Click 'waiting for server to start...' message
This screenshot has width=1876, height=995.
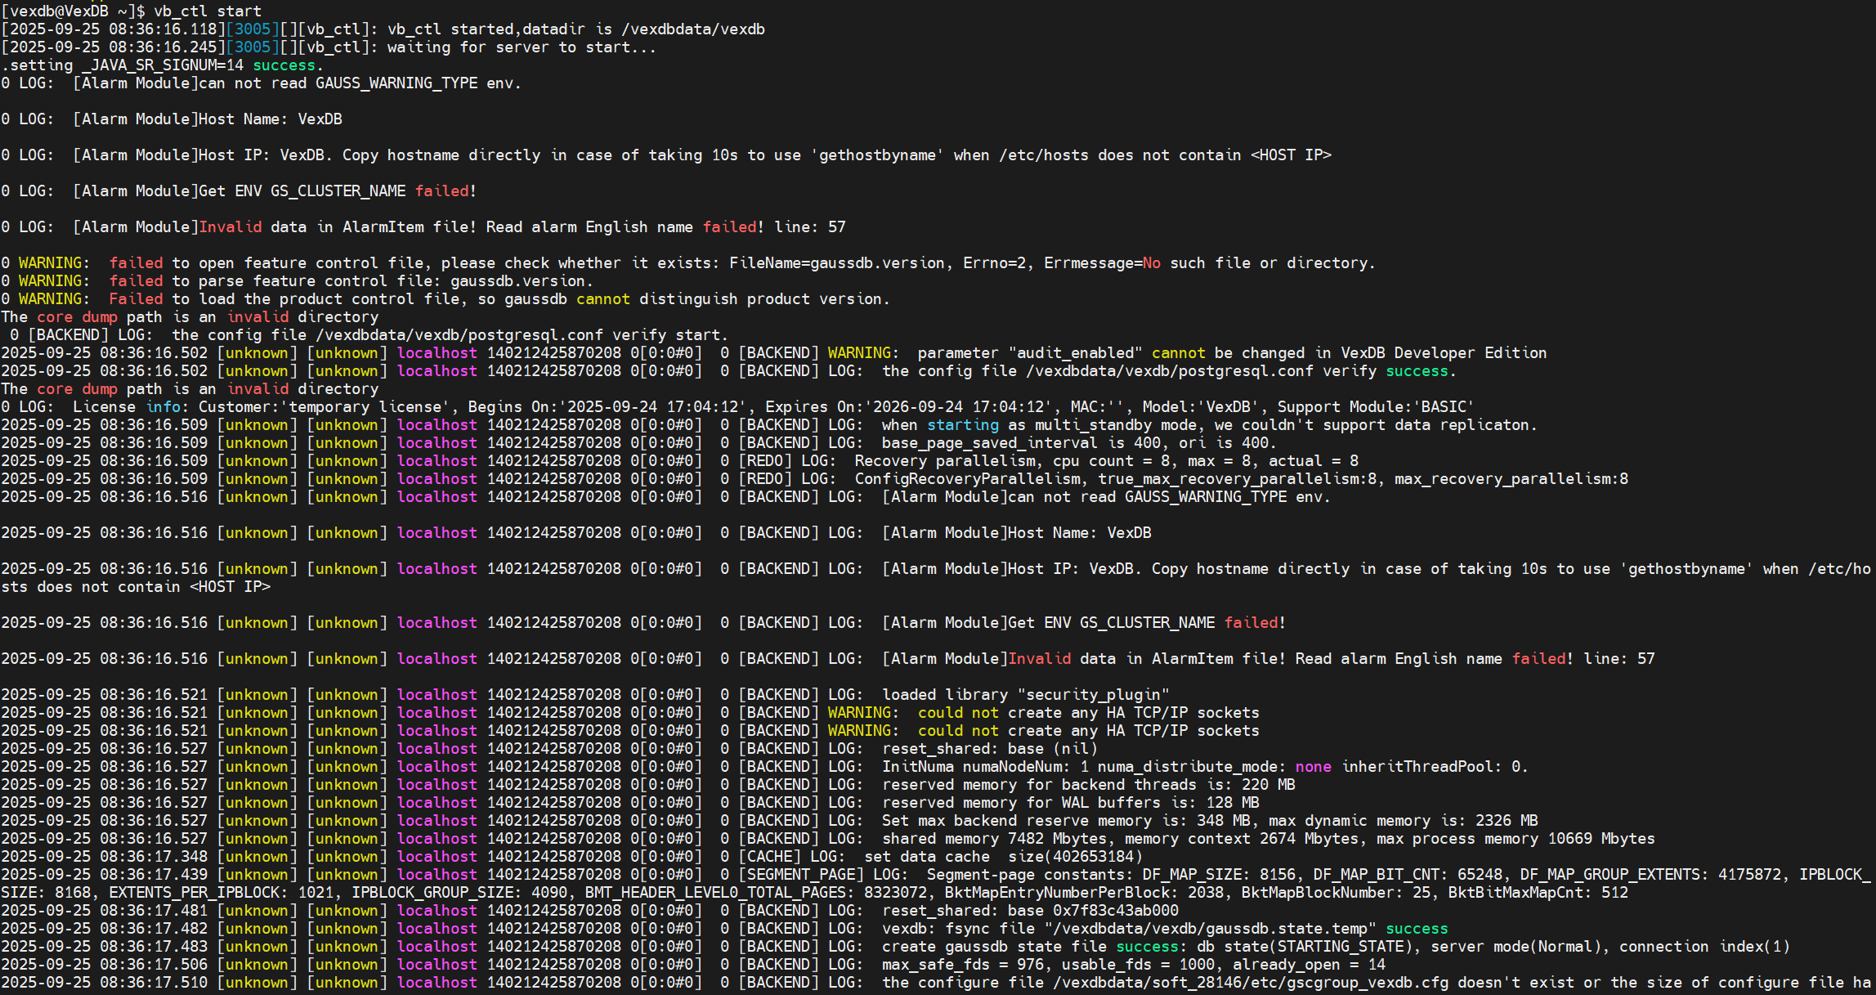[522, 47]
